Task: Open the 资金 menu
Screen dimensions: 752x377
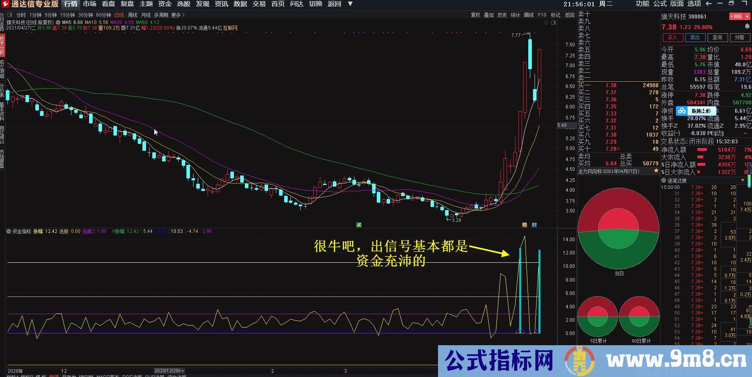Action: point(165,4)
